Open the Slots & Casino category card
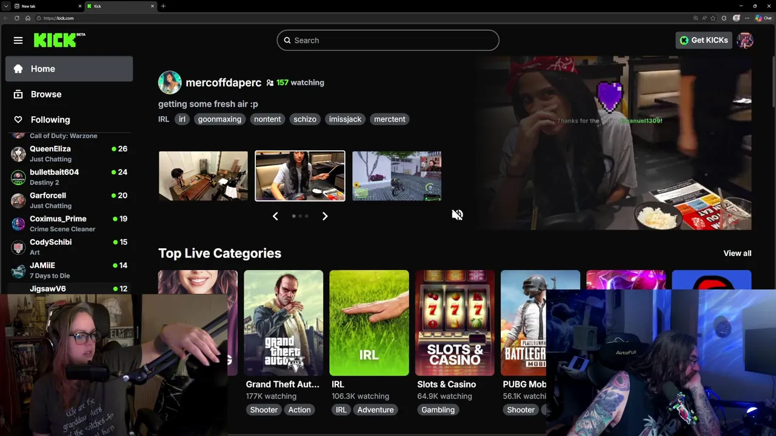The height and width of the screenshot is (436, 776). [x=455, y=323]
